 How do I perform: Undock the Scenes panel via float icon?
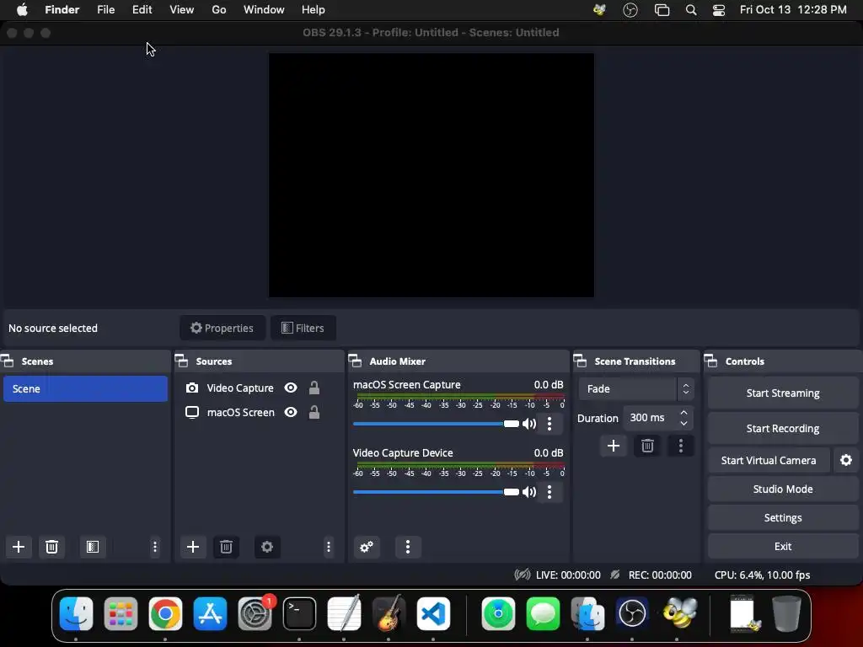tap(8, 361)
